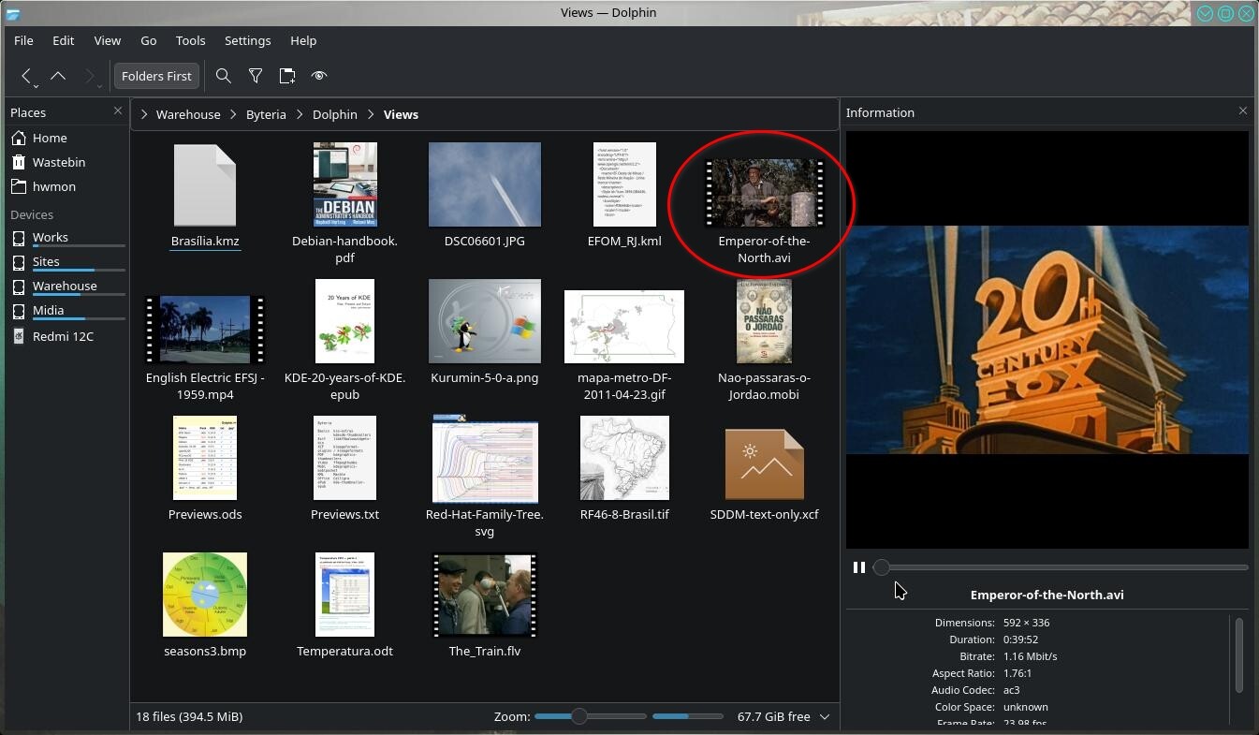Toggle hidden files eye icon

click(x=319, y=76)
